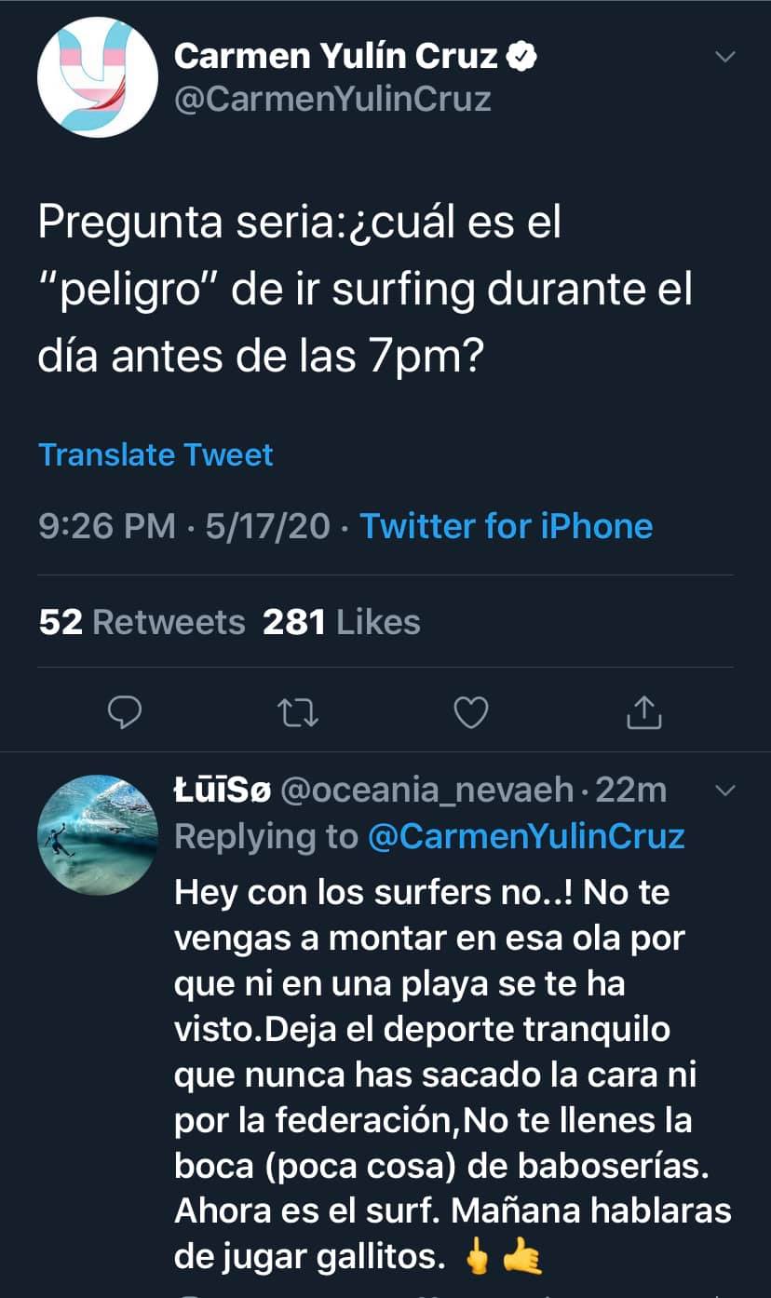The height and width of the screenshot is (1298, 771).
Task: Tap the ŁūīSø display name
Action: [x=223, y=791]
